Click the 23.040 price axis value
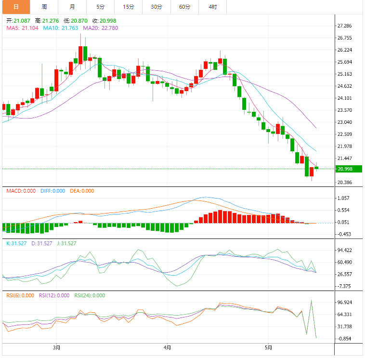 point(344,122)
